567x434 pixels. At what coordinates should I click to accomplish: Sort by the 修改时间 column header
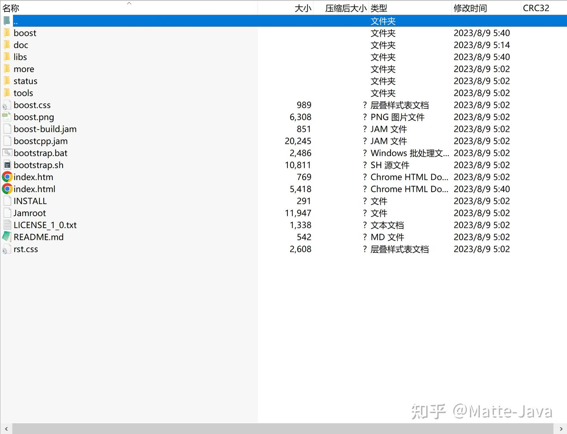[470, 7]
